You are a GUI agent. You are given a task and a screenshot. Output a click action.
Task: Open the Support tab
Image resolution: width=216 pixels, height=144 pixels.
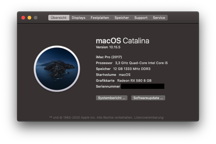(x=141, y=18)
